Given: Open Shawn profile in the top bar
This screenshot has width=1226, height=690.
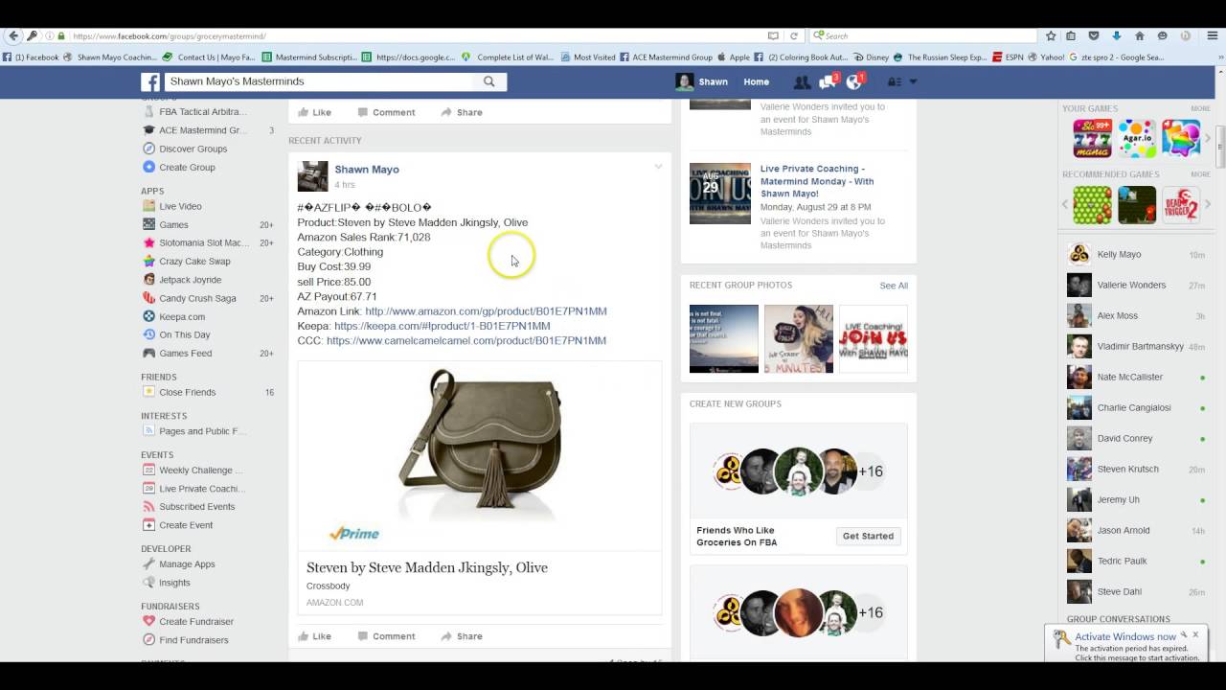Looking at the screenshot, I should click(702, 82).
